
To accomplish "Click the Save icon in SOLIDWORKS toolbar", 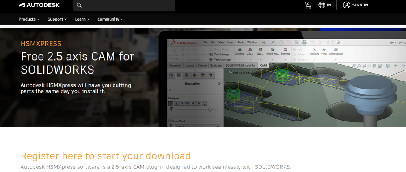I will click(296, 42).
